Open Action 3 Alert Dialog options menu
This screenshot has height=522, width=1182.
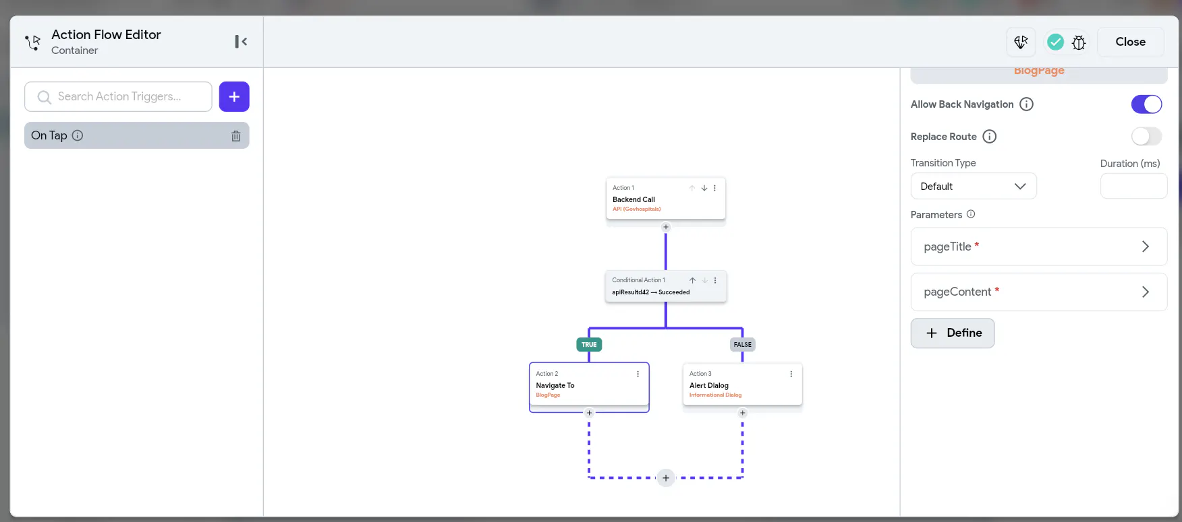[791, 374]
